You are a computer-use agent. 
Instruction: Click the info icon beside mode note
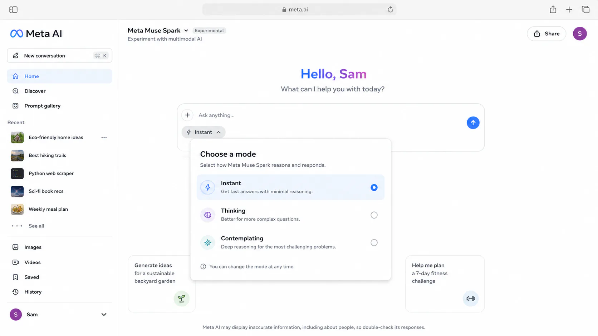[x=203, y=267]
